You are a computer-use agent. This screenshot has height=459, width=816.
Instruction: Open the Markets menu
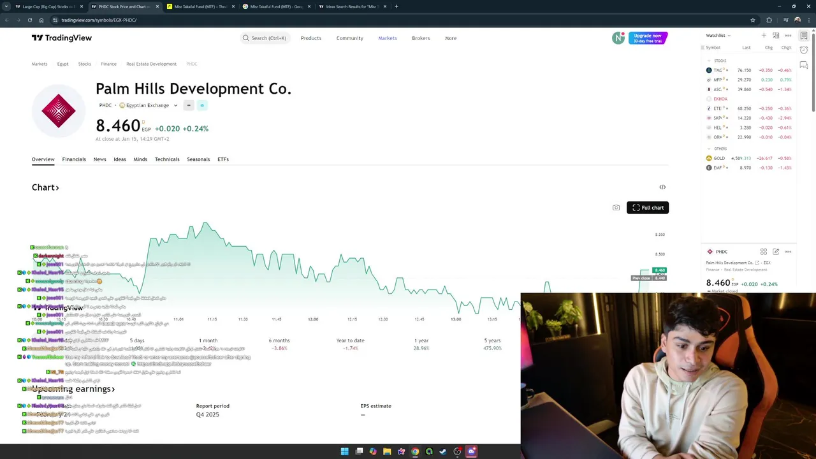388,38
